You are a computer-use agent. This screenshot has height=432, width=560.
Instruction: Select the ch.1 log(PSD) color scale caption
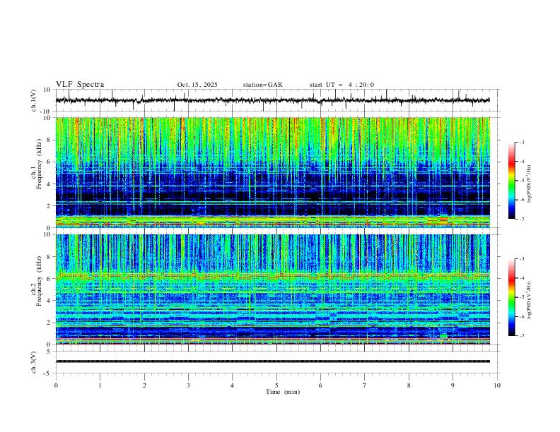529,184
